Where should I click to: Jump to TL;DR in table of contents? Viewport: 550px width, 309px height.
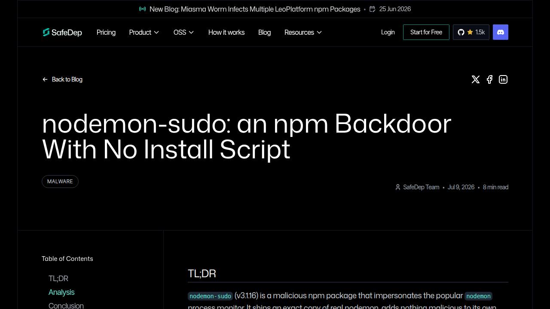pos(58,279)
